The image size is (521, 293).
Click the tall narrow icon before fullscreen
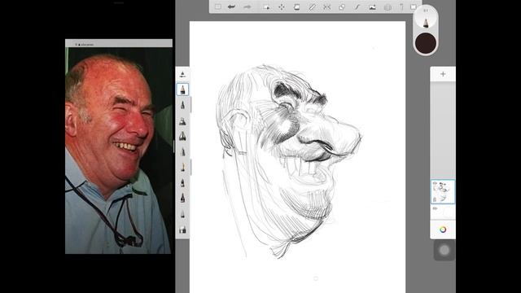(401, 7)
